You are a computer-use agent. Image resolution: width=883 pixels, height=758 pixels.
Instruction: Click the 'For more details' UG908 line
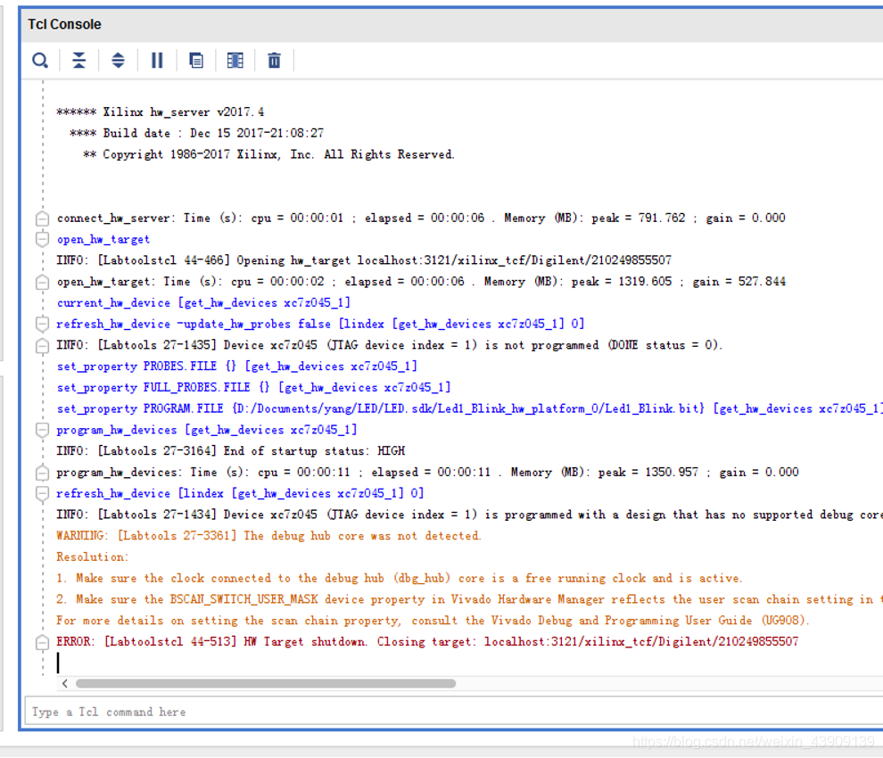point(433,621)
